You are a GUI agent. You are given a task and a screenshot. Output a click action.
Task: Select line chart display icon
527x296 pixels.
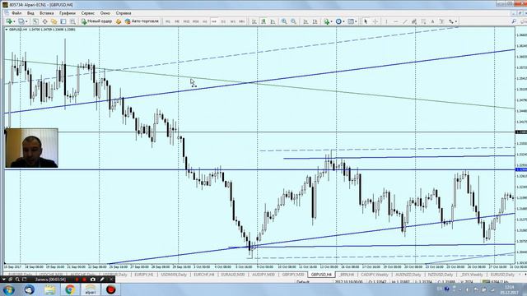click(273, 21)
